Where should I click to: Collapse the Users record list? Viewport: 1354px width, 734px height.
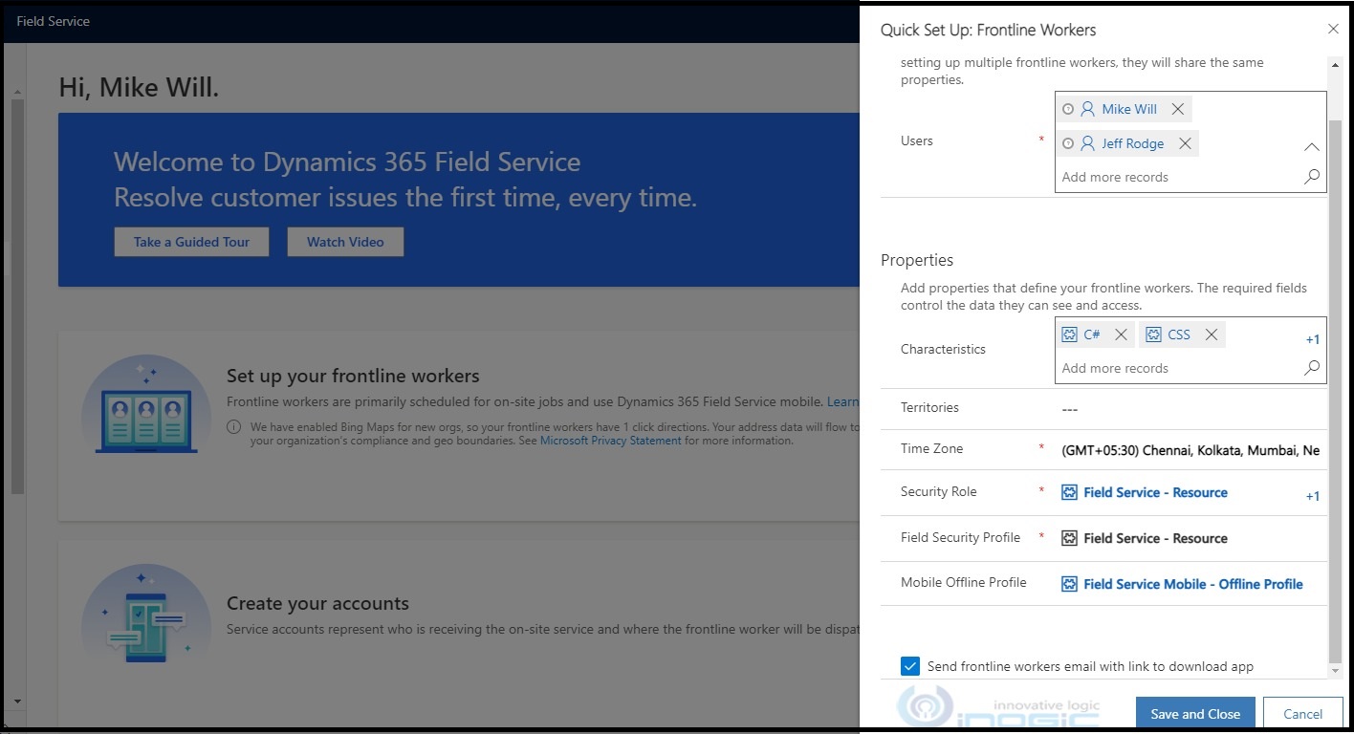(1312, 147)
